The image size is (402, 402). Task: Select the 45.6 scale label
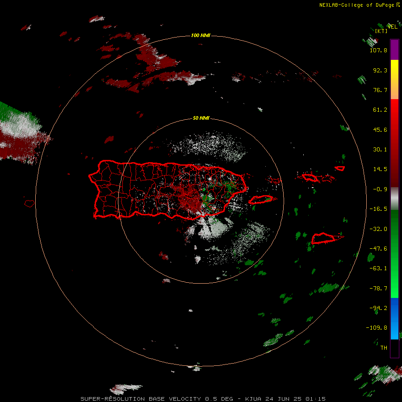click(x=380, y=130)
